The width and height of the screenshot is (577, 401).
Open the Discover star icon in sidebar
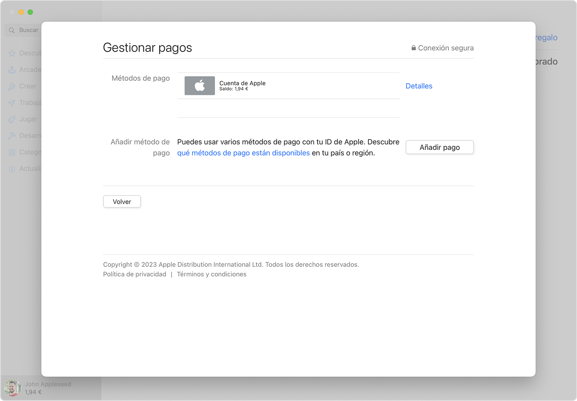(x=12, y=54)
